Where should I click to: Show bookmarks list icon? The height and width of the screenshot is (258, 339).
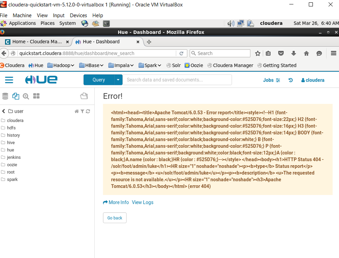pyautogui.click(x=268, y=53)
